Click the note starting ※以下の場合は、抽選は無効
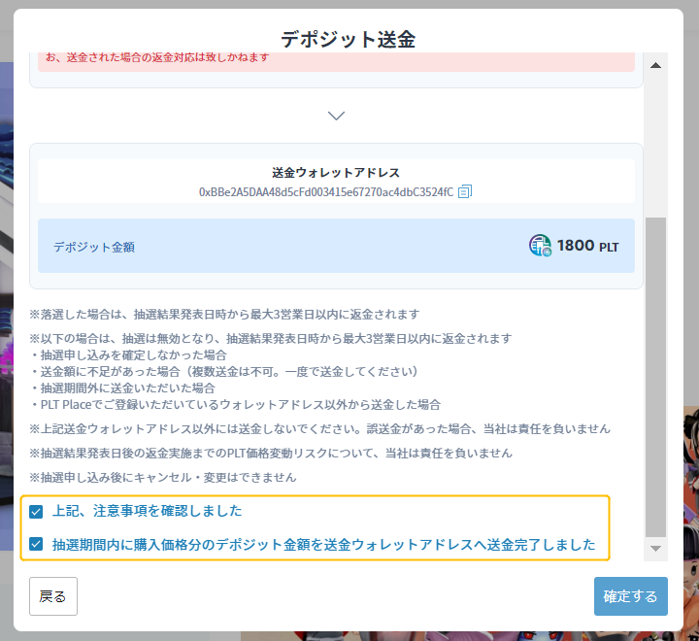This screenshot has width=699, height=641. (x=271, y=339)
